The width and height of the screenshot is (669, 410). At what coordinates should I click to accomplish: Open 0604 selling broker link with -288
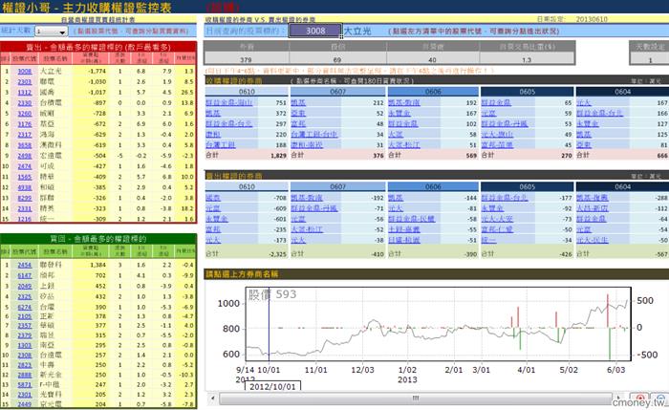point(593,198)
